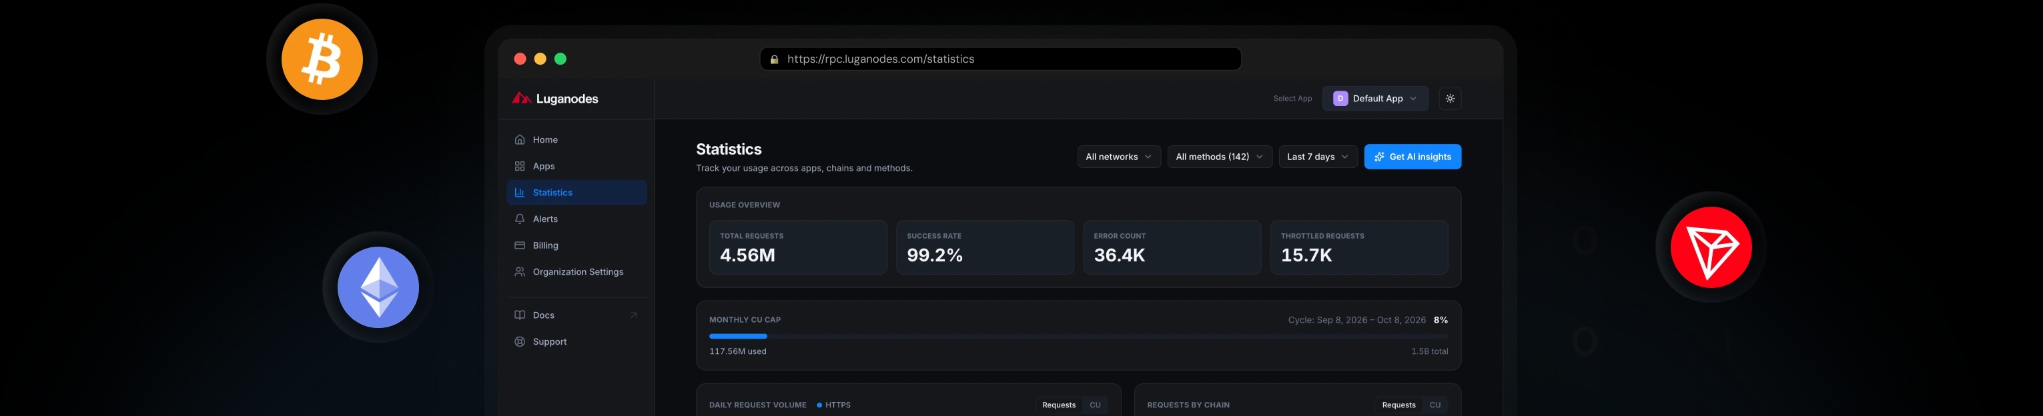Open Home in the sidebar
Image resolution: width=2043 pixels, height=416 pixels.
coord(576,139)
